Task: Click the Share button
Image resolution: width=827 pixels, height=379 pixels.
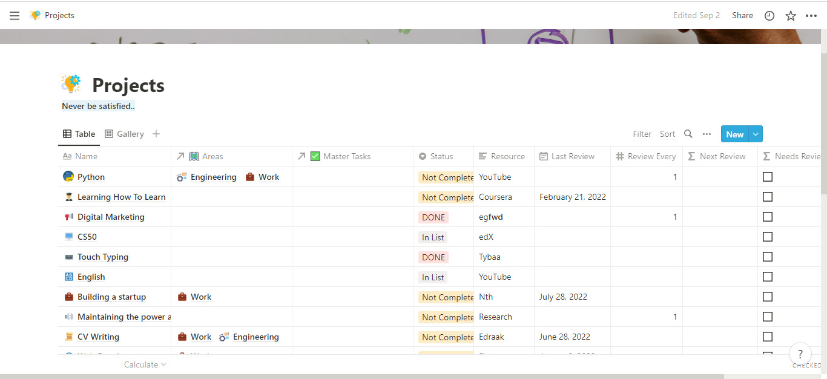Action: point(742,15)
